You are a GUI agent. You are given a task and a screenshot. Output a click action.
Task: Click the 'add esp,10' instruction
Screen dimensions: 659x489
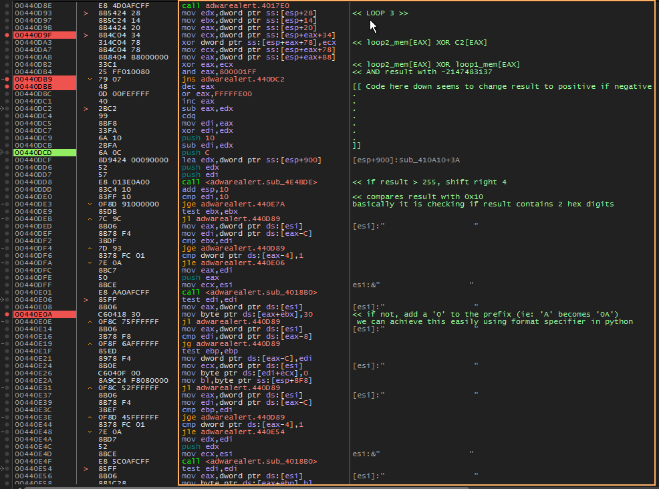(x=205, y=190)
